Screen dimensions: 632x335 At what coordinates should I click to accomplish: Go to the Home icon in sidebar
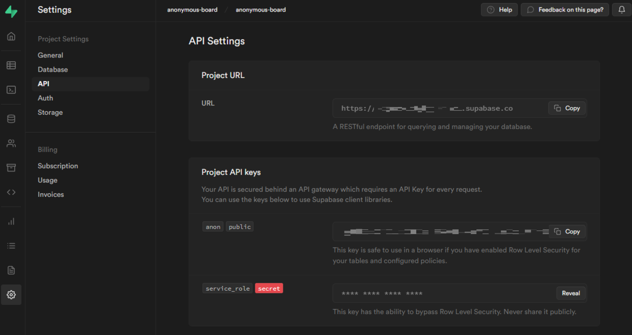tap(11, 37)
